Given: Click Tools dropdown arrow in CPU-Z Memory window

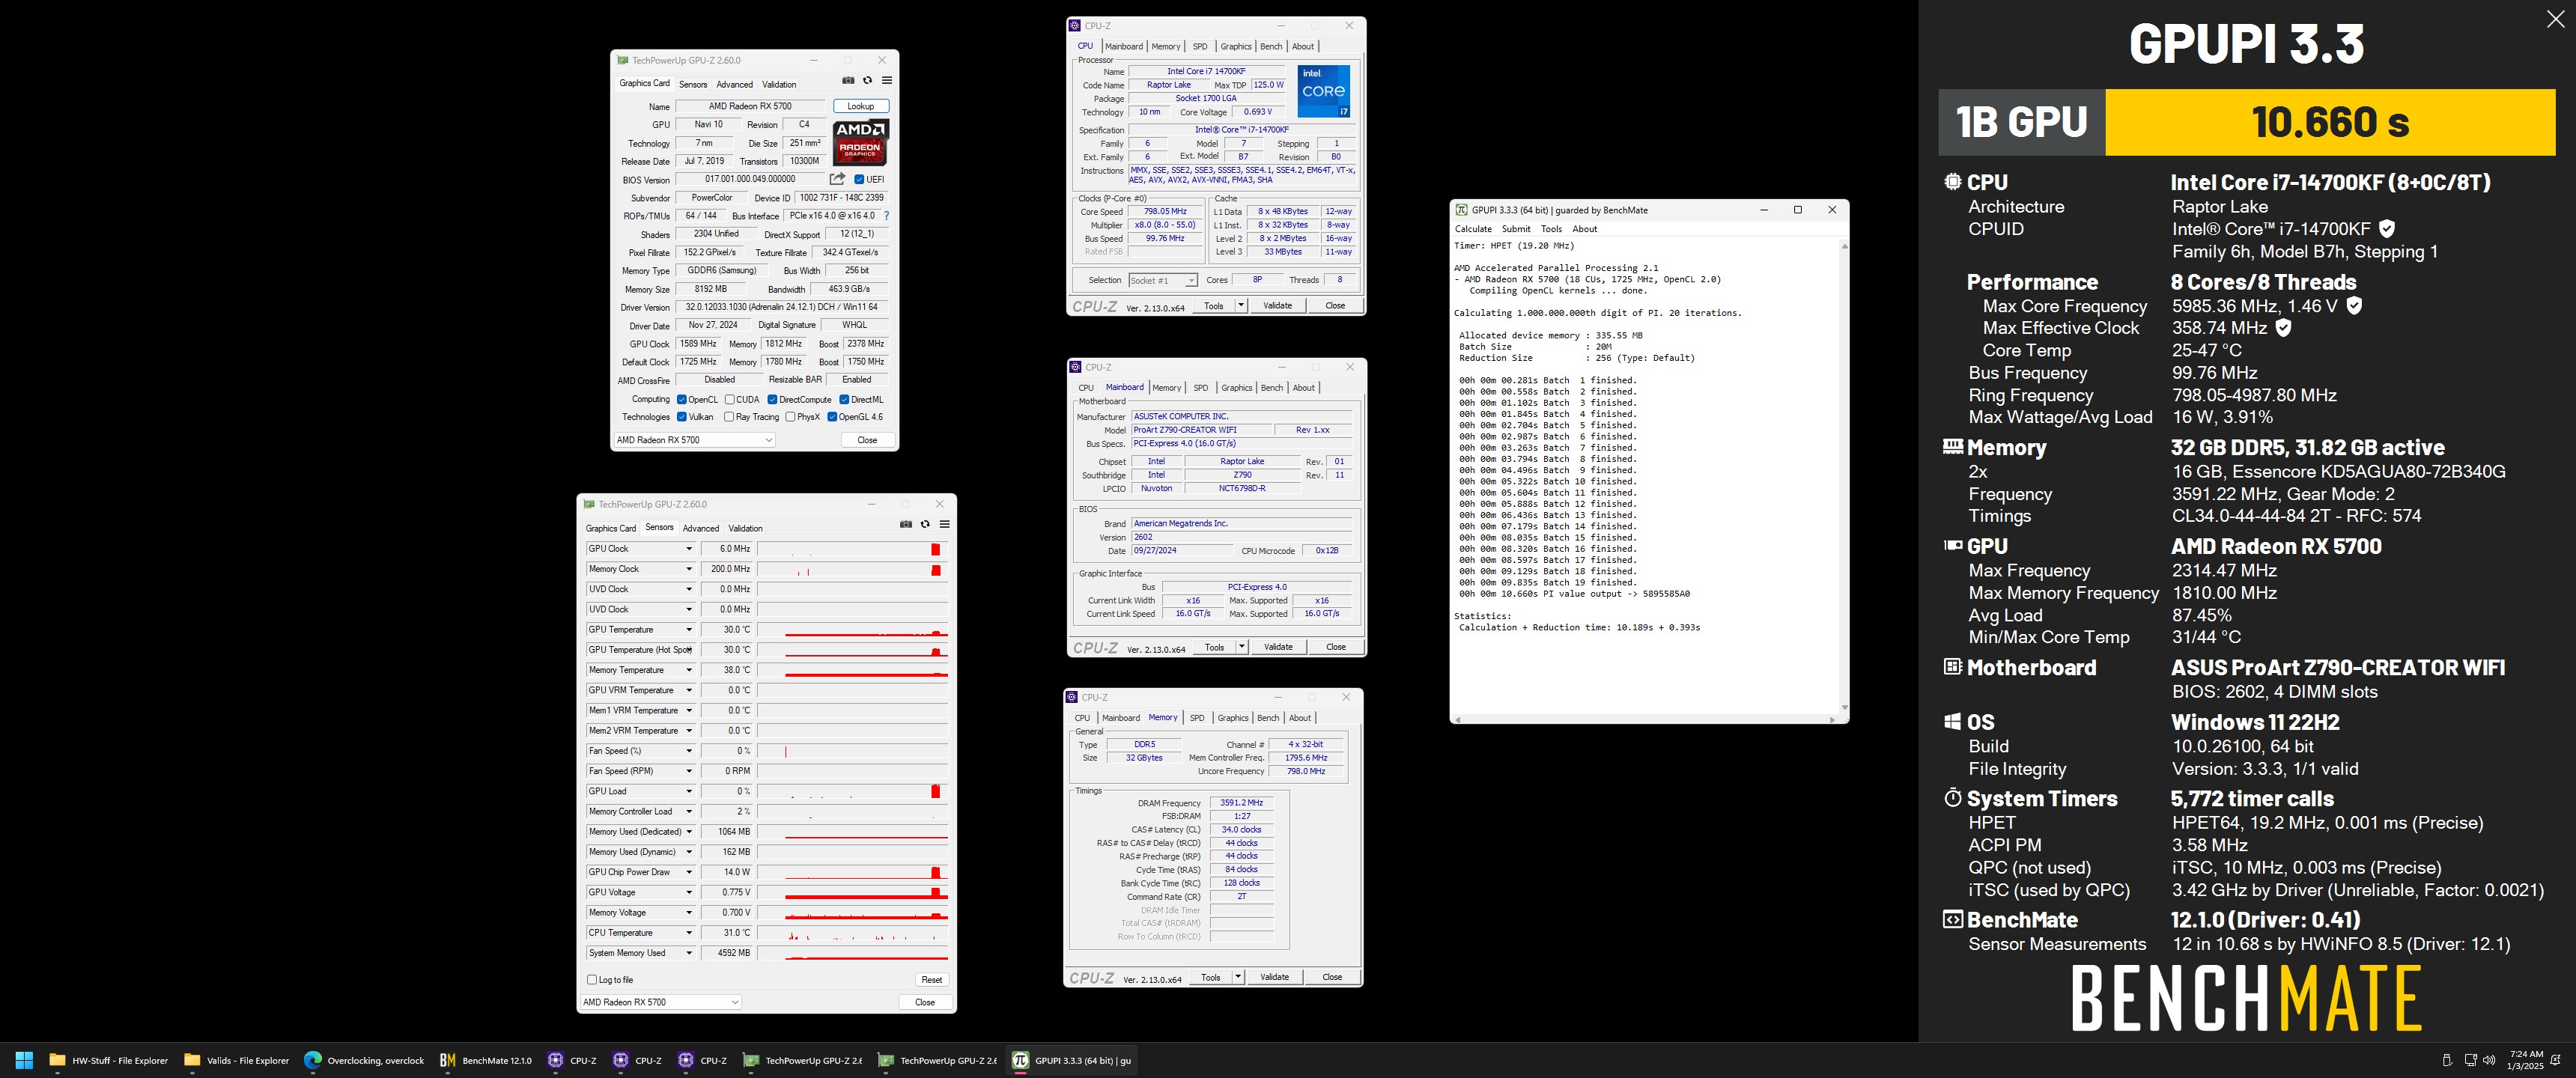Looking at the screenshot, I should point(1238,977).
